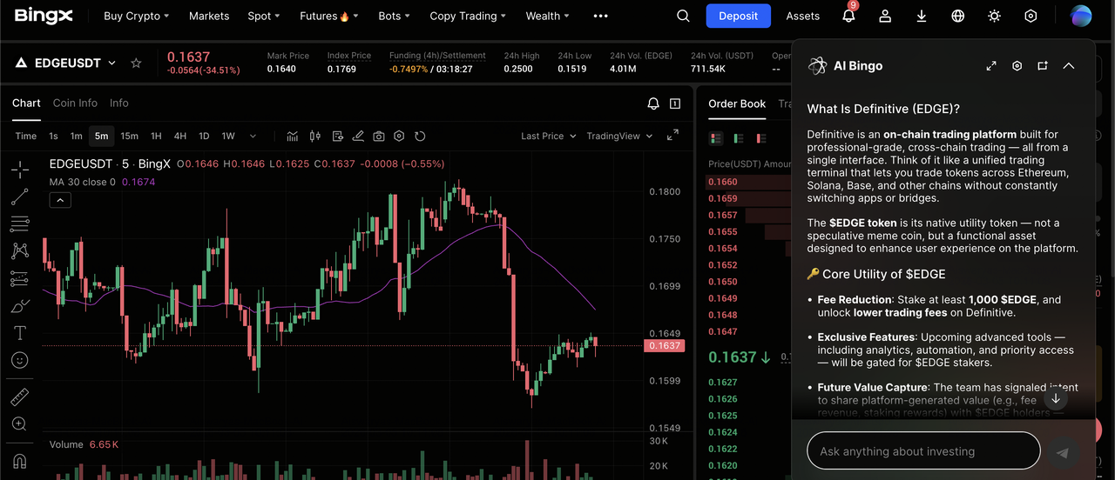Viewport: 1115px width, 480px height.
Task: Toggle the light/dark theme sun icon
Action: [995, 16]
